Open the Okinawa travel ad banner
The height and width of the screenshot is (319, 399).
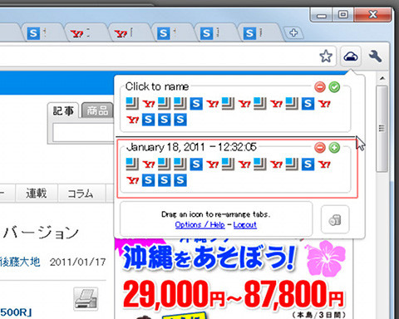click(x=234, y=278)
